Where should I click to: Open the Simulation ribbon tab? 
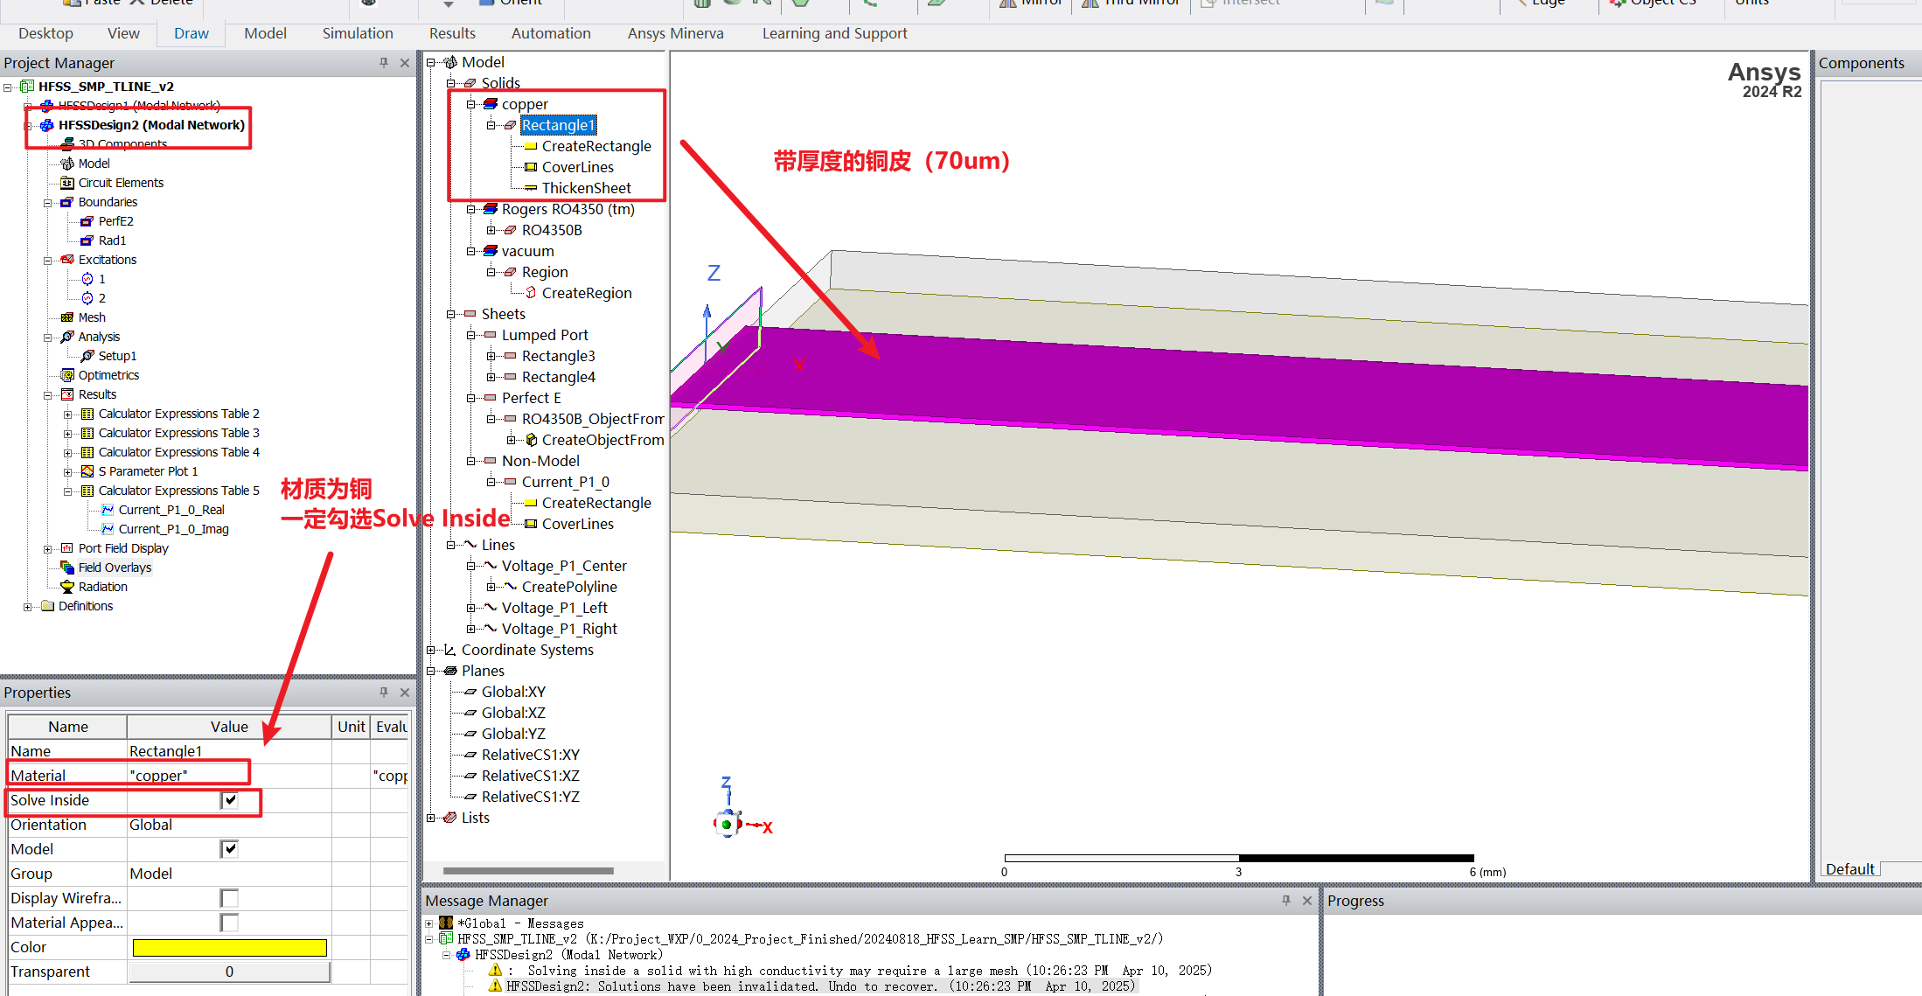pos(358,33)
